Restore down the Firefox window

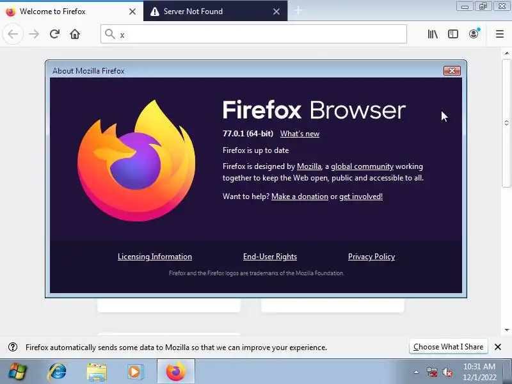(x=483, y=6)
